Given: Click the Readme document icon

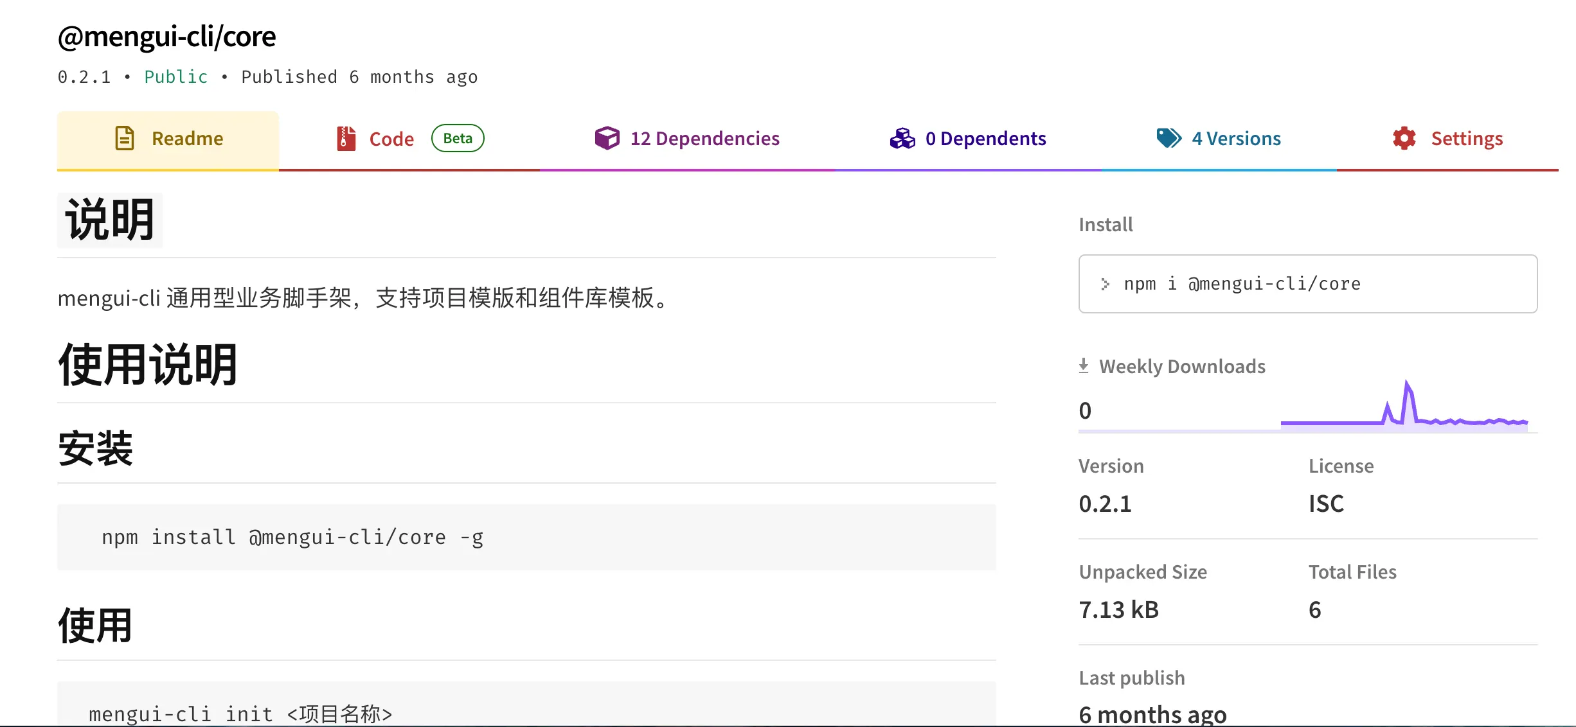Looking at the screenshot, I should [125, 138].
